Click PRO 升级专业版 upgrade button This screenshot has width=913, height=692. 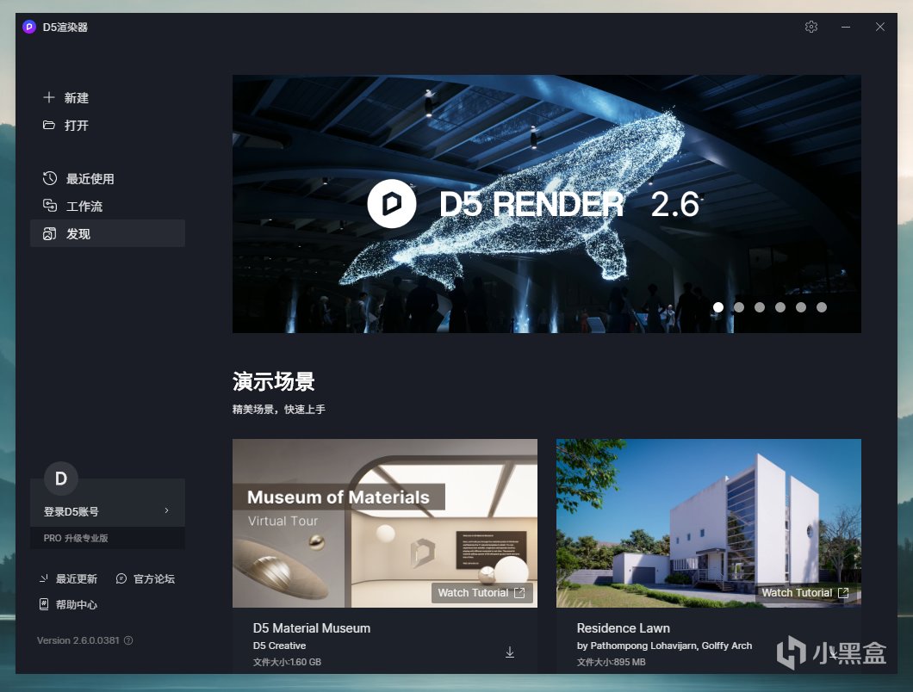(x=107, y=538)
